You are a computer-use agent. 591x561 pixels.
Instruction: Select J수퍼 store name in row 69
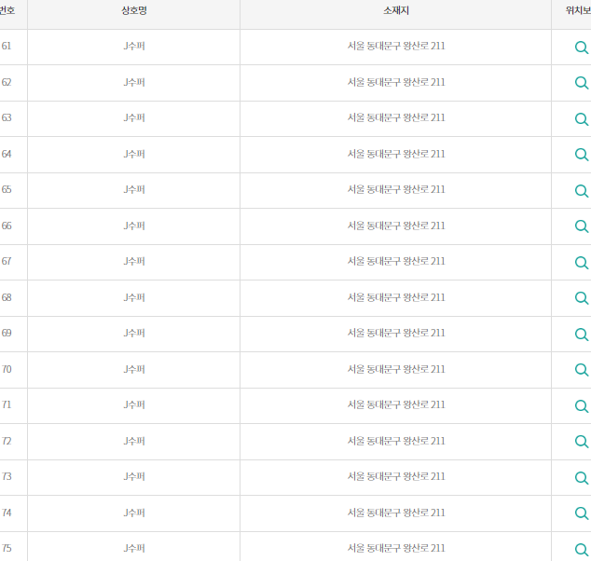coord(134,333)
